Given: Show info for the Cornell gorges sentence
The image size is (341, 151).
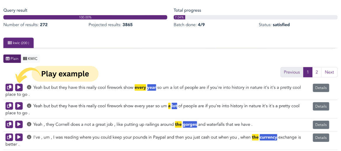Looking at the screenshot, I should (x=29, y=124).
